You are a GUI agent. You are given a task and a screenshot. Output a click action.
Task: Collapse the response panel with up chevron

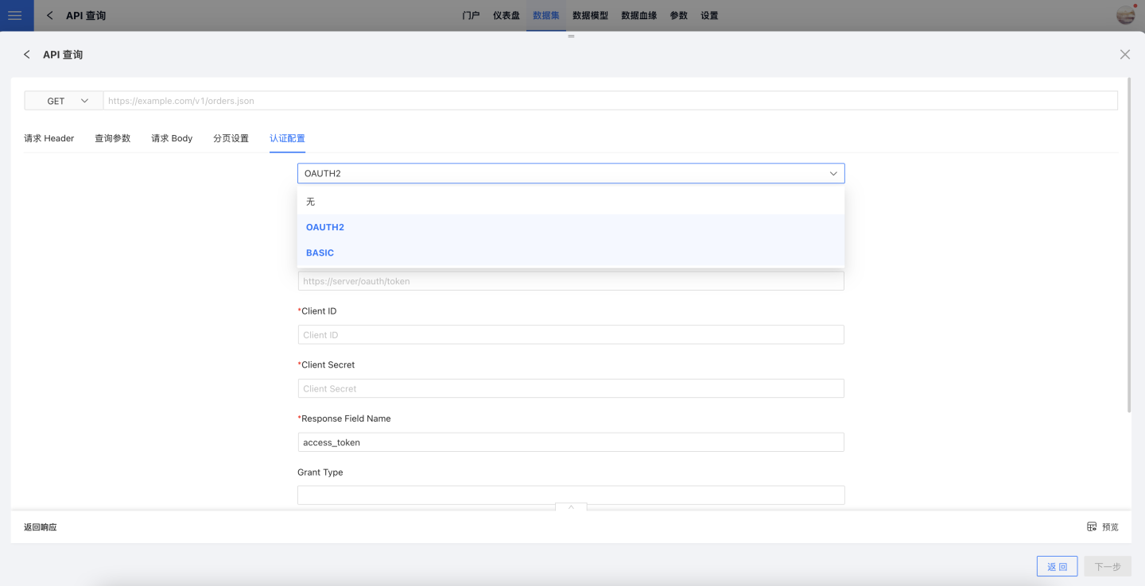tap(571, 507)
